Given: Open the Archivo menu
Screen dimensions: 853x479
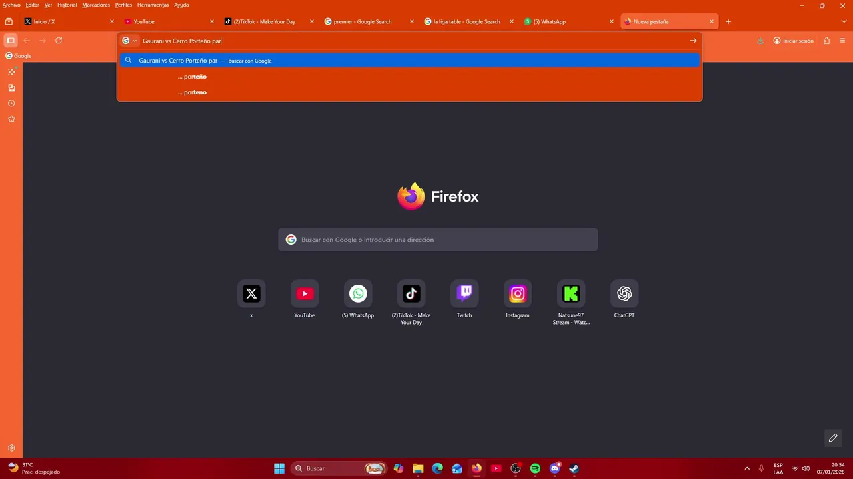Looking at the screenshot, I should click(11, 5).
